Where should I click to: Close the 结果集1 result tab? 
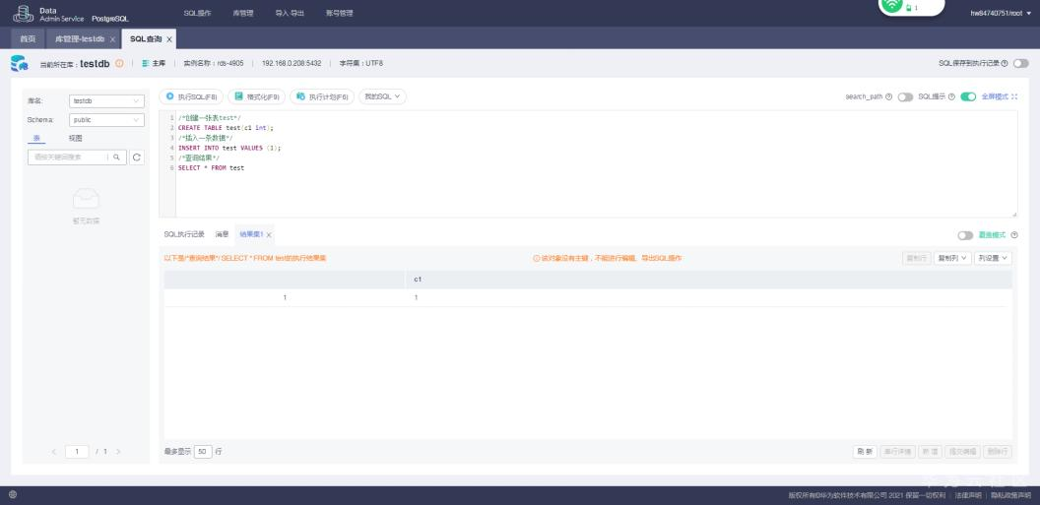pos(269,234)
